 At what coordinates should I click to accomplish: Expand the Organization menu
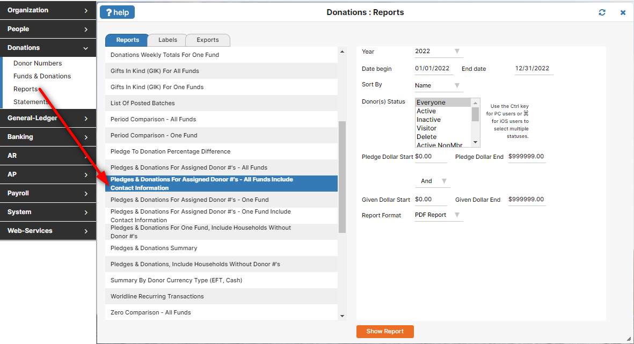[48, 10]
